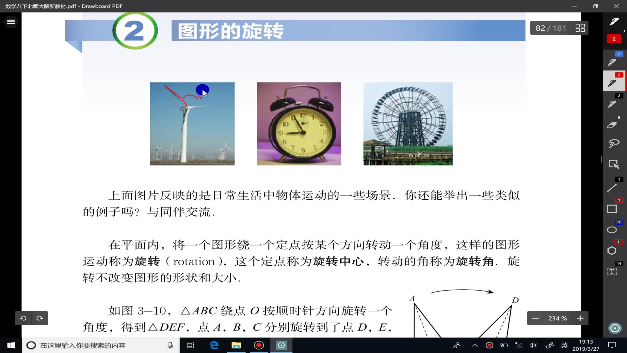Open the screen recorder taskbar app
Screen dimensions: 627x353
[x=259, y=345]
